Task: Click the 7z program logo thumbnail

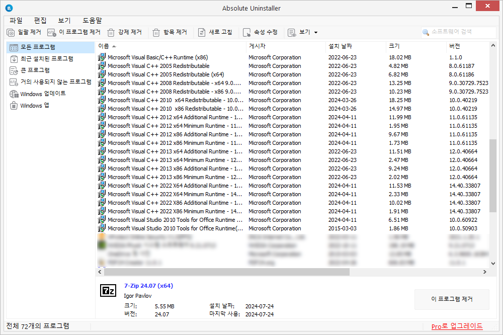Action: (108, 291)
